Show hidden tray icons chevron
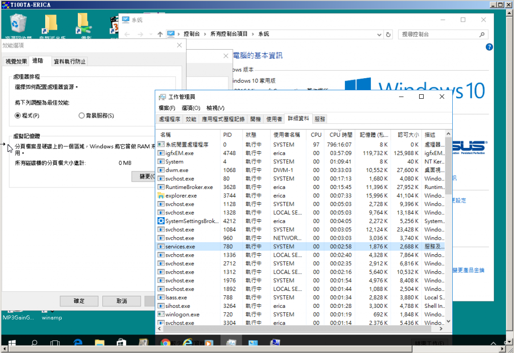514x353 pixels. pyautogui.click(x=493, y=343)
